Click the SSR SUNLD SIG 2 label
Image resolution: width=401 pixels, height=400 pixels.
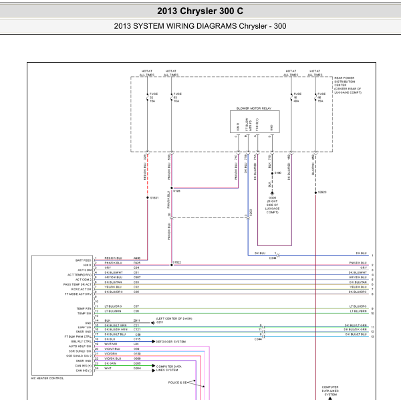tap(79, 356)
